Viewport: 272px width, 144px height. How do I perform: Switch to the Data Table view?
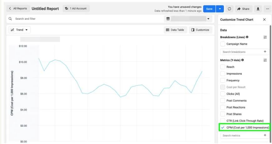175,30
